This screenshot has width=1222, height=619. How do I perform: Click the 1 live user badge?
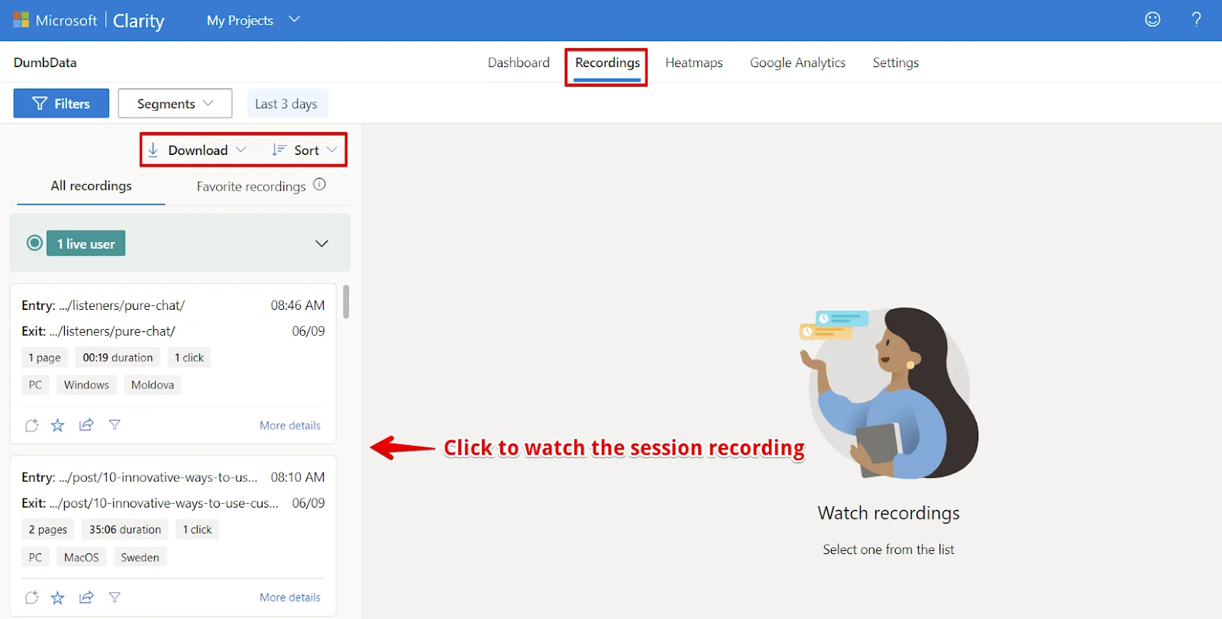[x=86, y=243]
